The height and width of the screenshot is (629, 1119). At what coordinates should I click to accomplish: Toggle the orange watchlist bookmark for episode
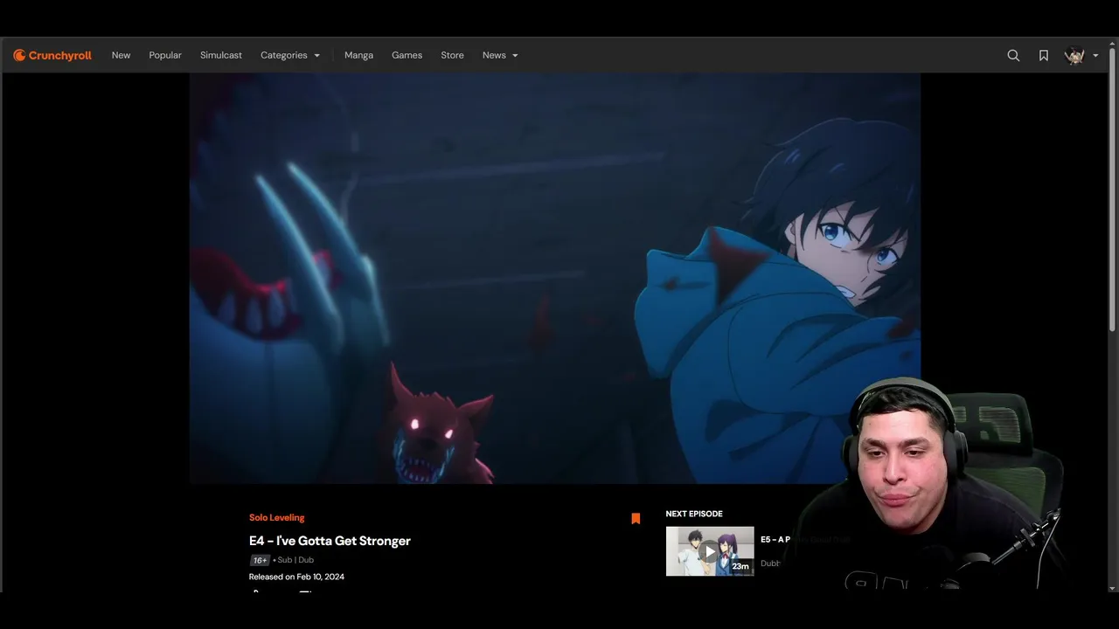pyautogui.click(x=636, y=518)
